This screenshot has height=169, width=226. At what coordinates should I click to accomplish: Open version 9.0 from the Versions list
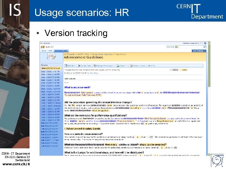50,123
